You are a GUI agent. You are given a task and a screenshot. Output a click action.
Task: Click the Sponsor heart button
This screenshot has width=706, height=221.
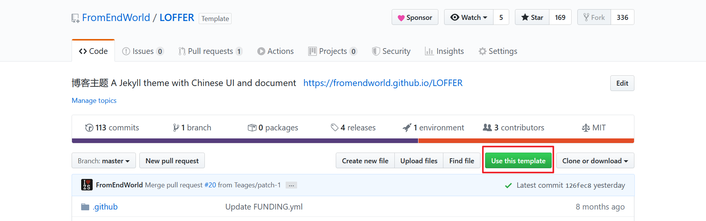tap(415, 17)
